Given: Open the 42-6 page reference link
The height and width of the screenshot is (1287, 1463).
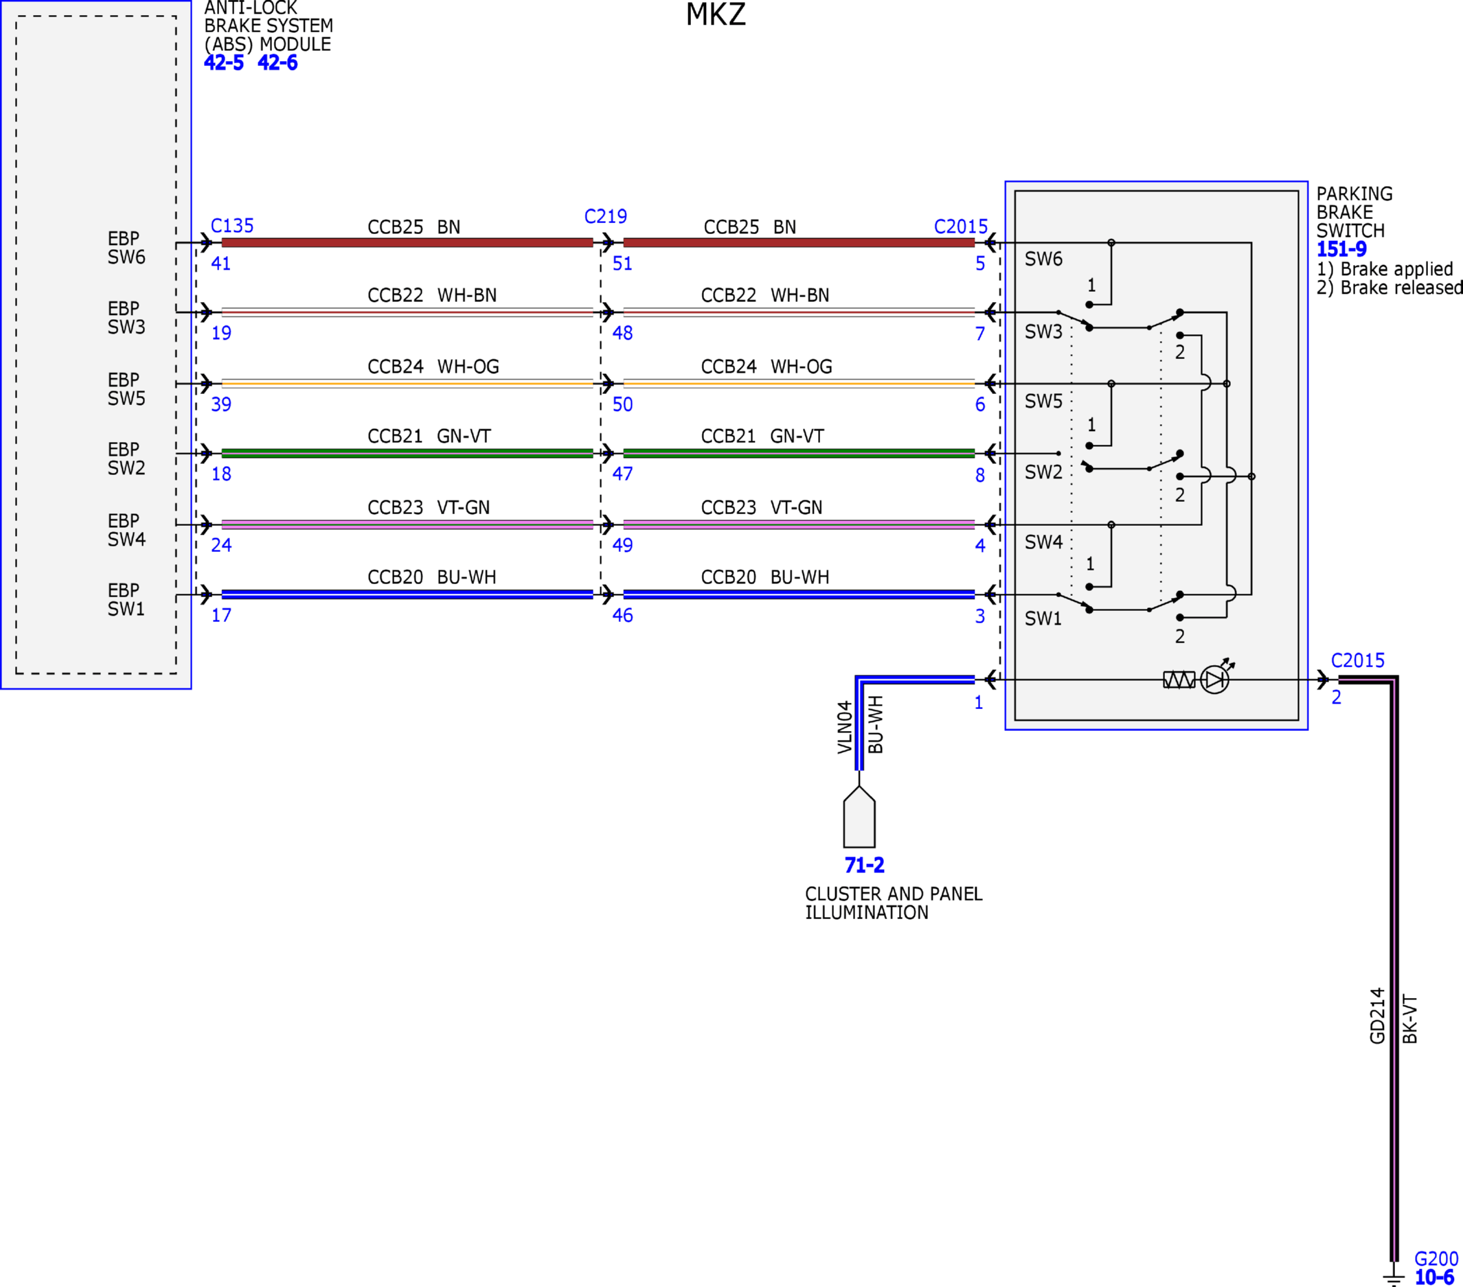Looking at the screenshot, I should pos(277,63).
